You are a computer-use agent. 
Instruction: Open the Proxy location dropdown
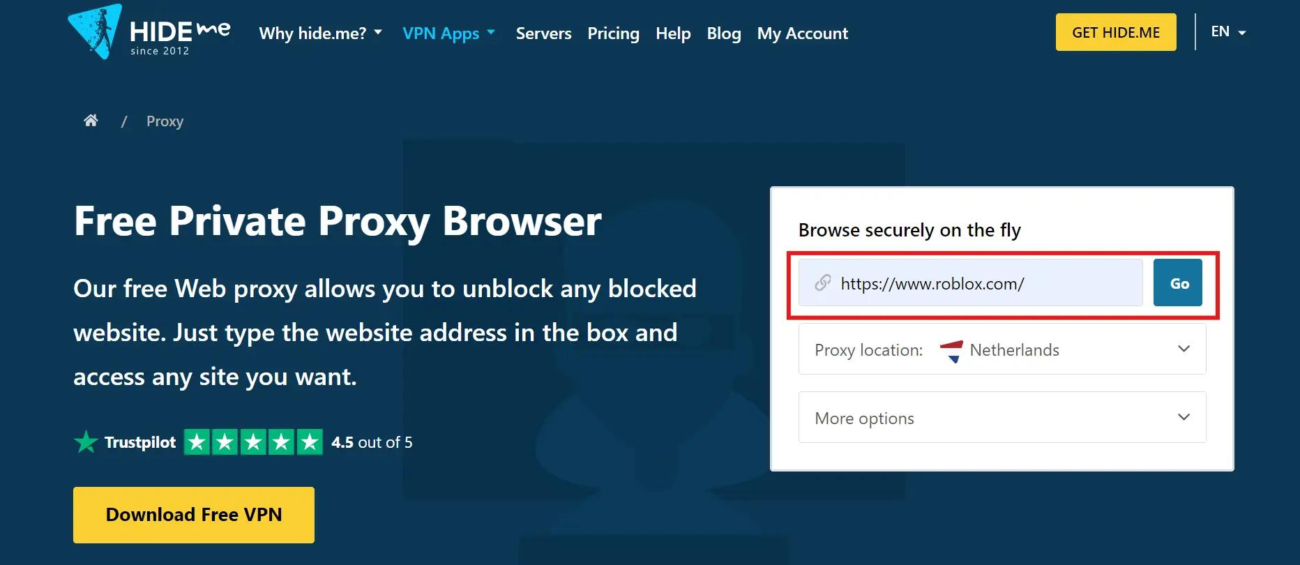1002,349
